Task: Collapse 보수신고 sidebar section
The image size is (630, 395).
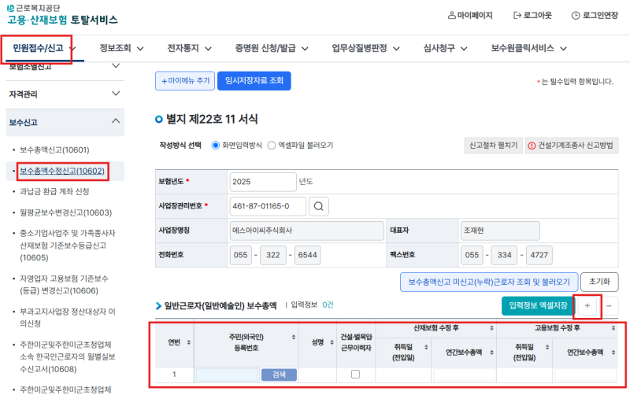Action: click(x=65, y=122)
